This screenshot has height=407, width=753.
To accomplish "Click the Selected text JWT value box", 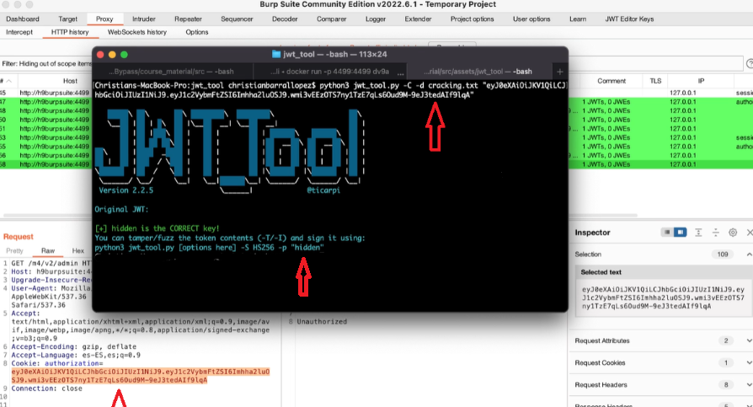I will 663,297.
